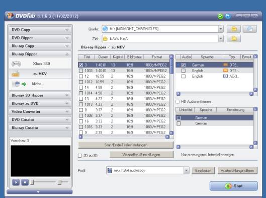Select second German subtitle row
The height and width of the screenshot is (198, 266).
tap(214, 123)
